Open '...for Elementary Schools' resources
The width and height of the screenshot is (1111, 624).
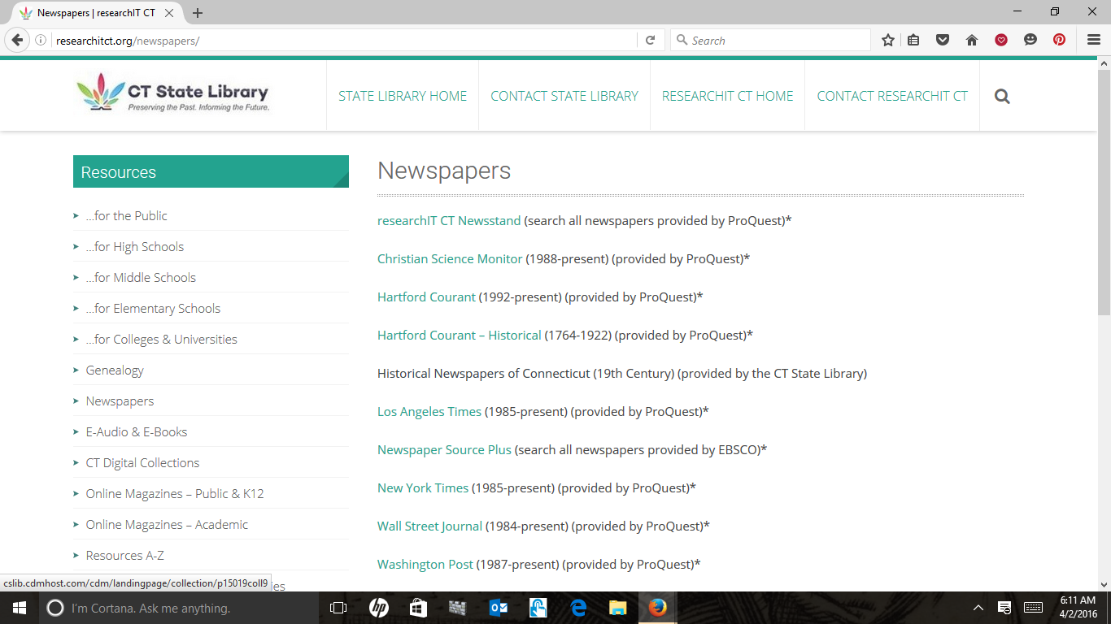click(x=153, y=308)
